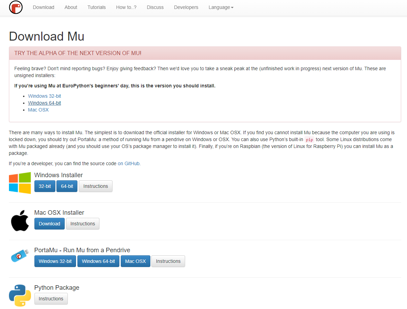Open the source code on GitHub link
Screen dimensions: 407x309
click(129, 163)
